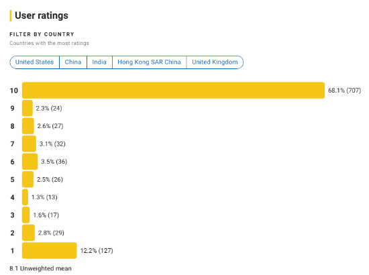Click the User ratings heading
Image resolution: width=369 pixels, height=275 pixels.
click(x=42, y=15)
